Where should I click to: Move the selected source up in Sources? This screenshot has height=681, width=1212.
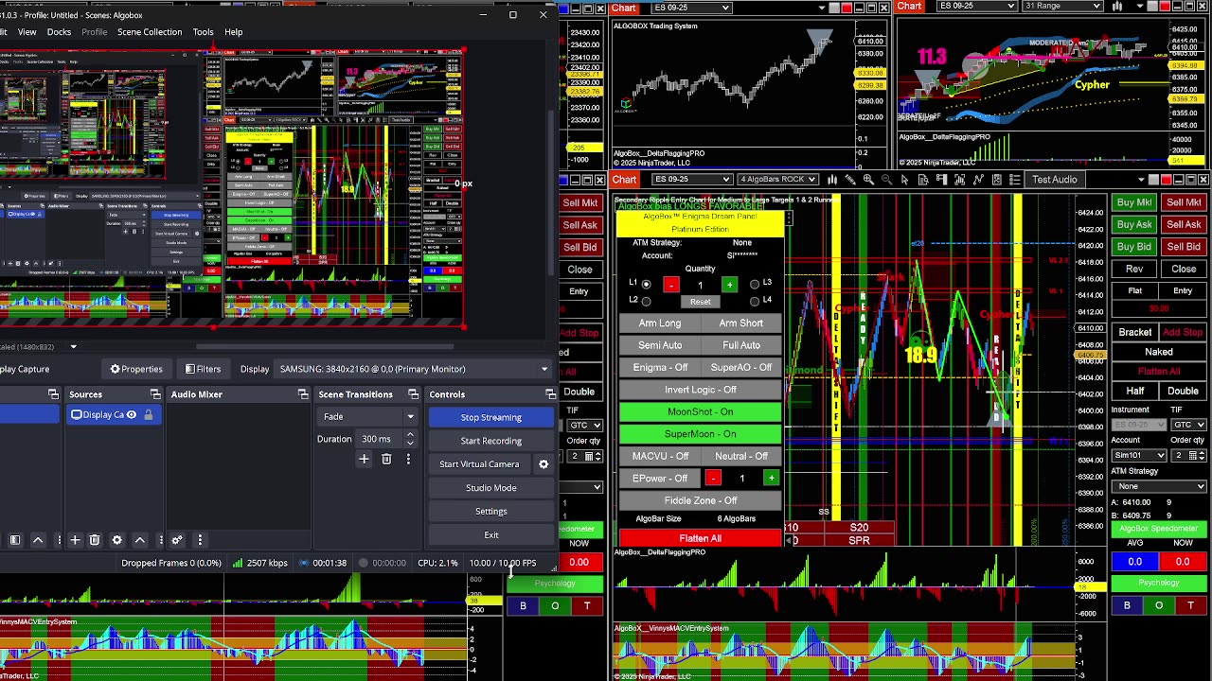140,540
